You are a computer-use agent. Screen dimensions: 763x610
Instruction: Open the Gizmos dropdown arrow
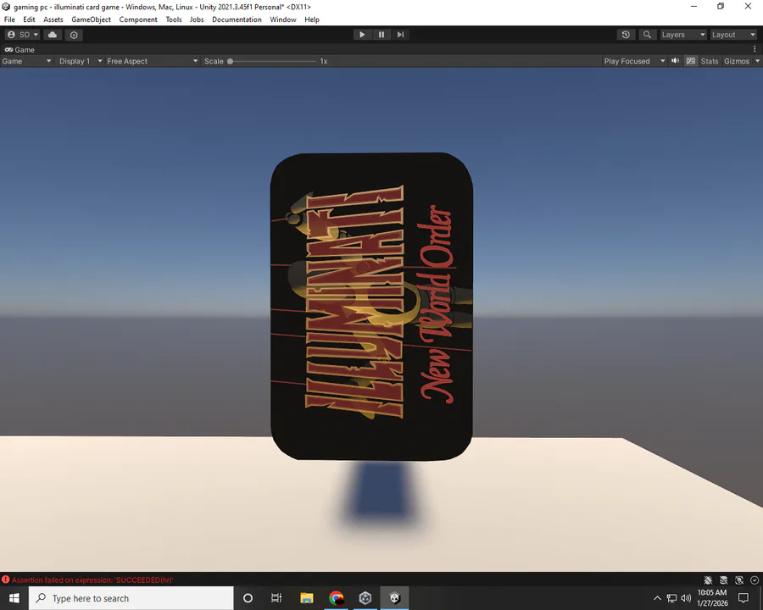757,61
